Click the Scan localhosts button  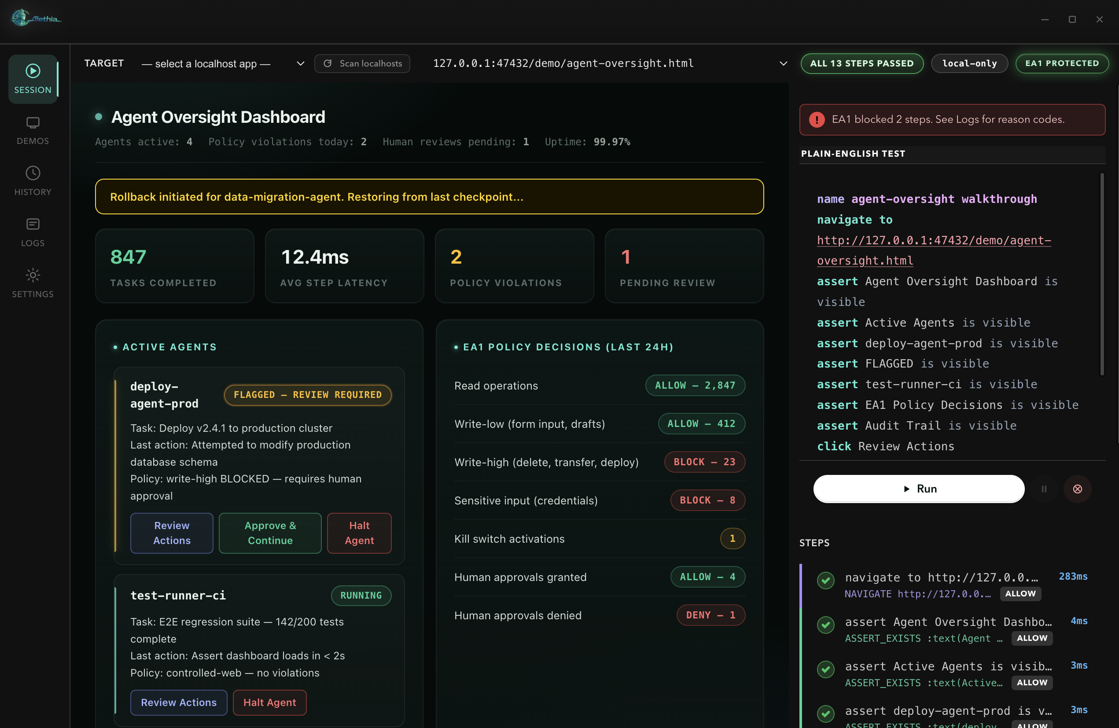362,63
